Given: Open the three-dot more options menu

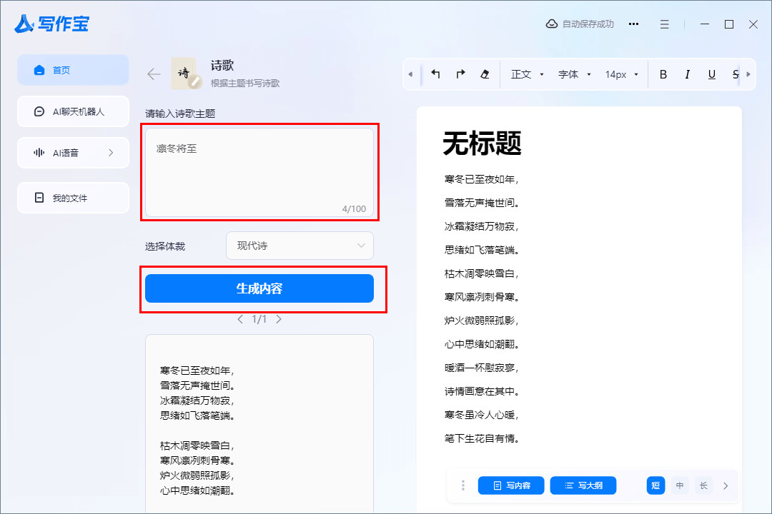Looking at the screenshot, I should click(x=633, y=24).
